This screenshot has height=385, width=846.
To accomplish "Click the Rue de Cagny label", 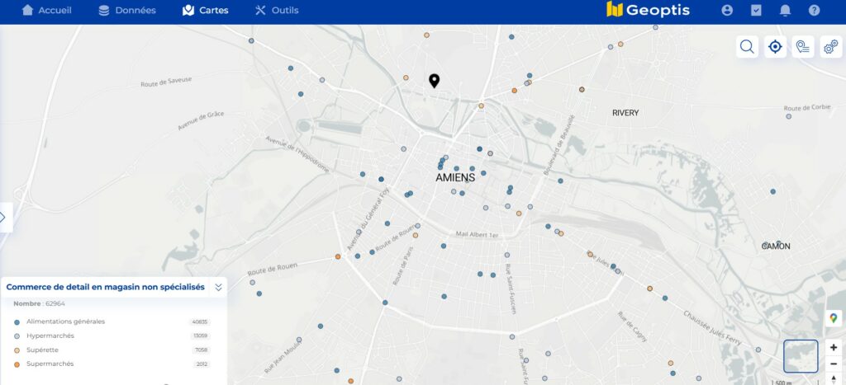I will [x=632, y=326].
